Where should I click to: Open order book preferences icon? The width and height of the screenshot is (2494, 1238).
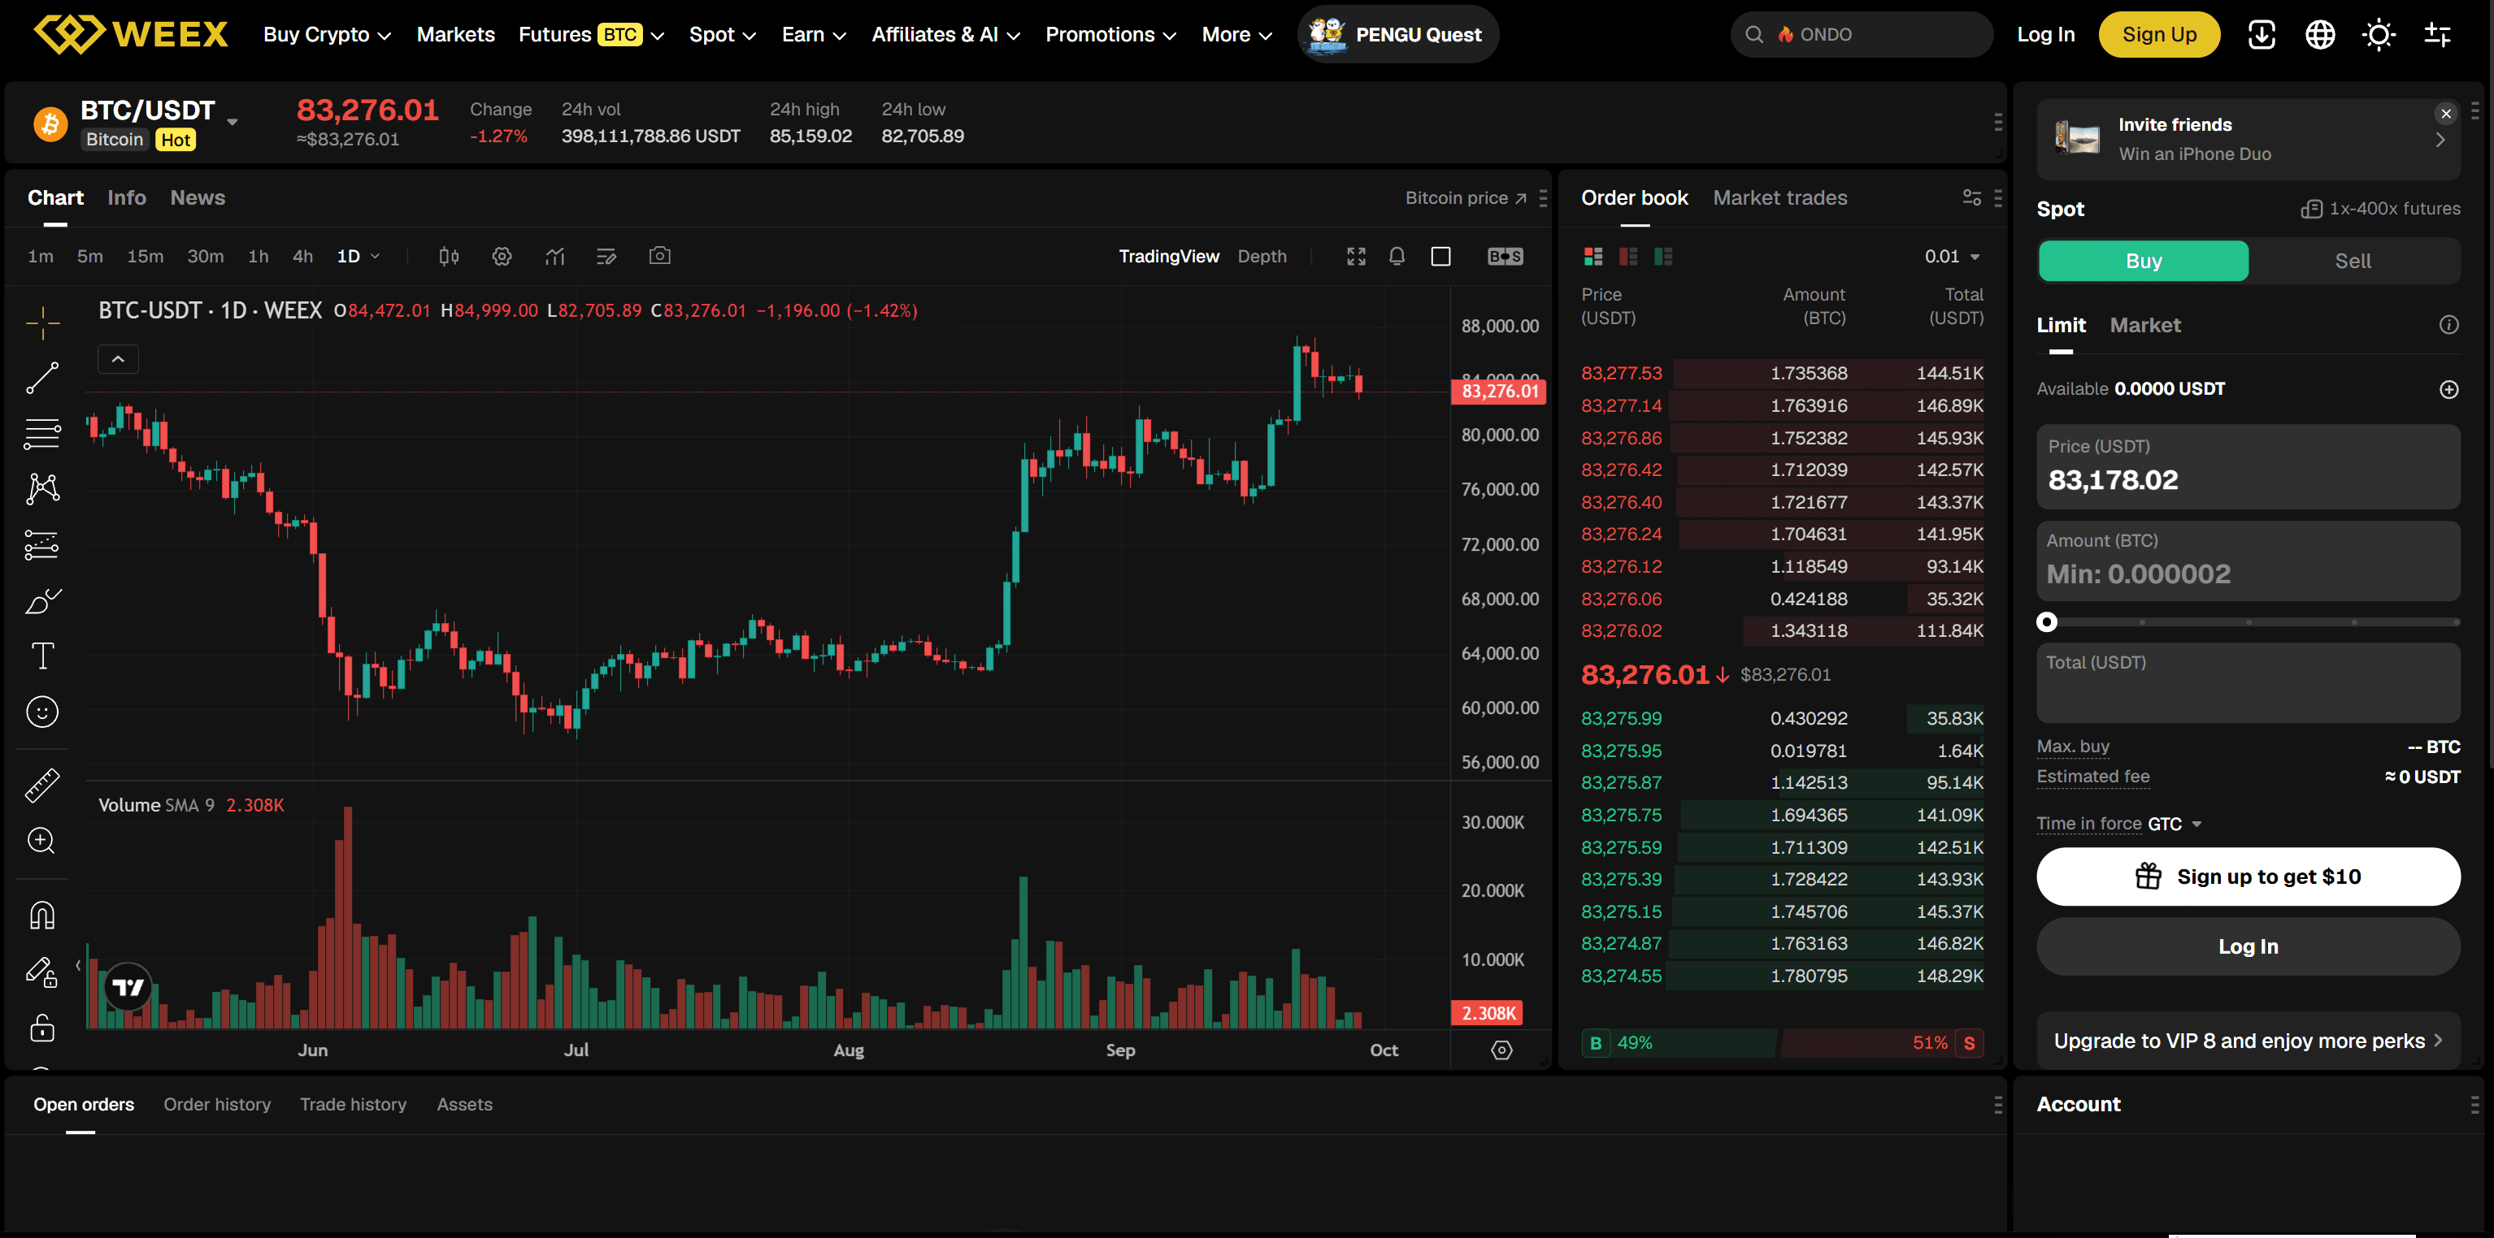coord(1971,197)
